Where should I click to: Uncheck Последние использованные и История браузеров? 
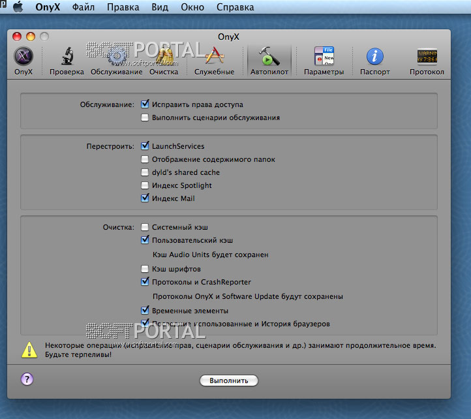145,324
